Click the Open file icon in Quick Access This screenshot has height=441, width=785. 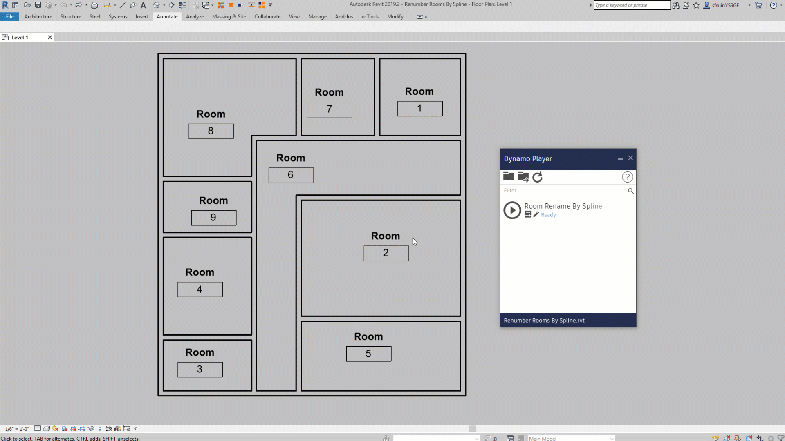pyautogui.click(x=27, y=5)
